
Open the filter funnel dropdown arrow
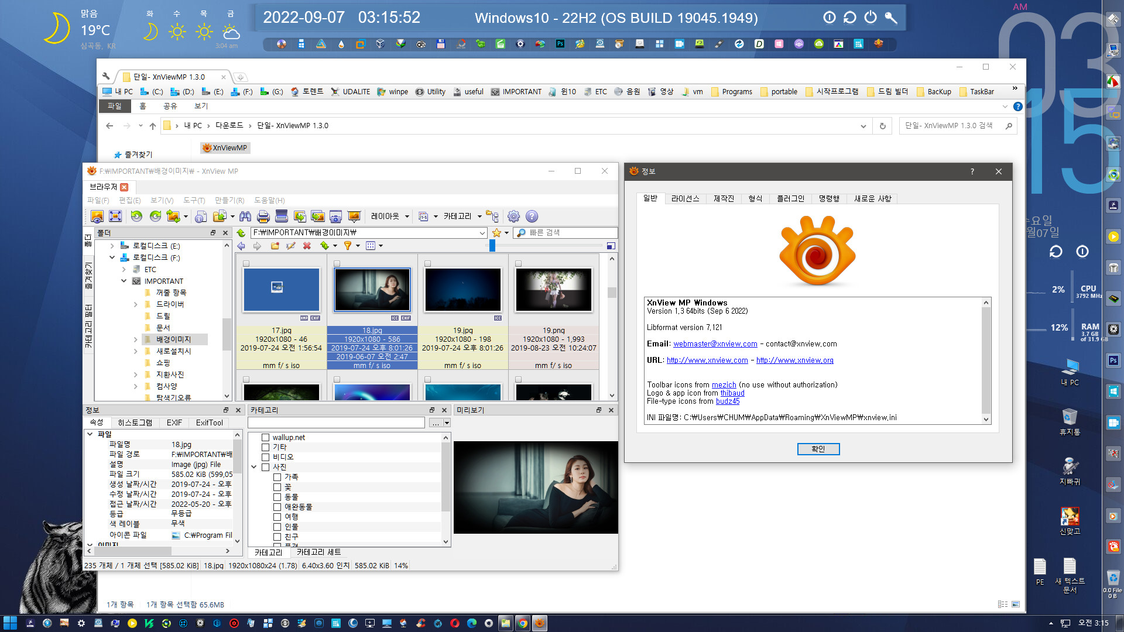point(358,246)
